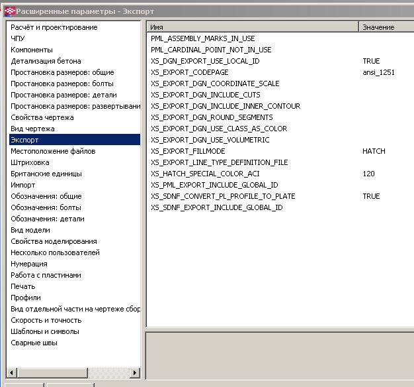Click the 'Значение' column header

pos(386,27)
